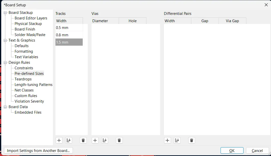Open the import differential pairs list icon

coord(177,140)
